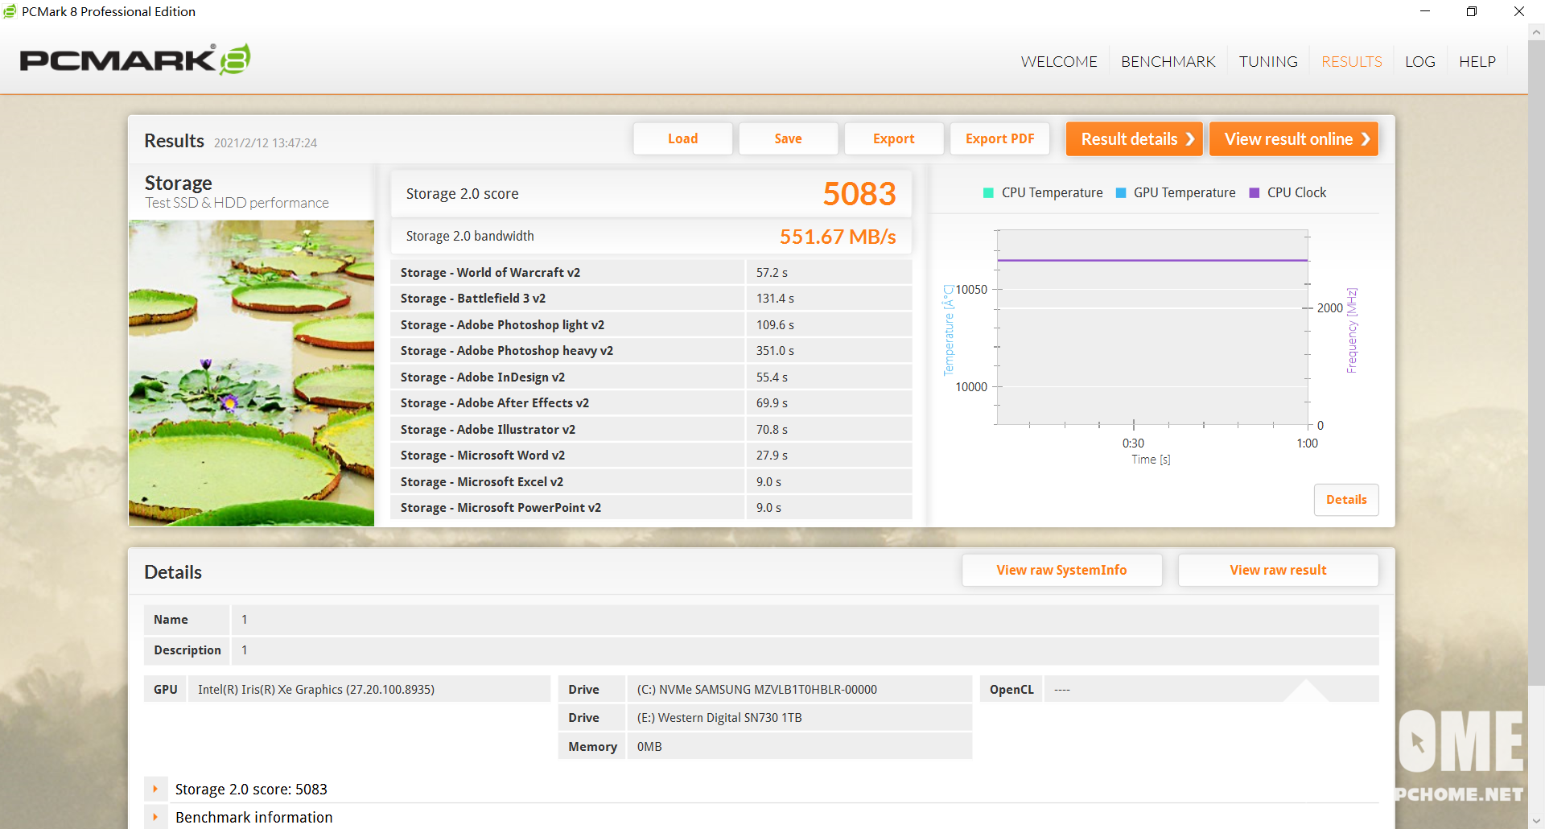This screenshot has width=1545, height=829.
Task: Open the WELCOME tab
Action: (1058, 62)
